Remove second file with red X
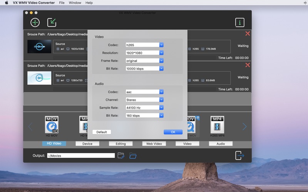The height and width of the screenshot is (192, 308). pos(248,65)
